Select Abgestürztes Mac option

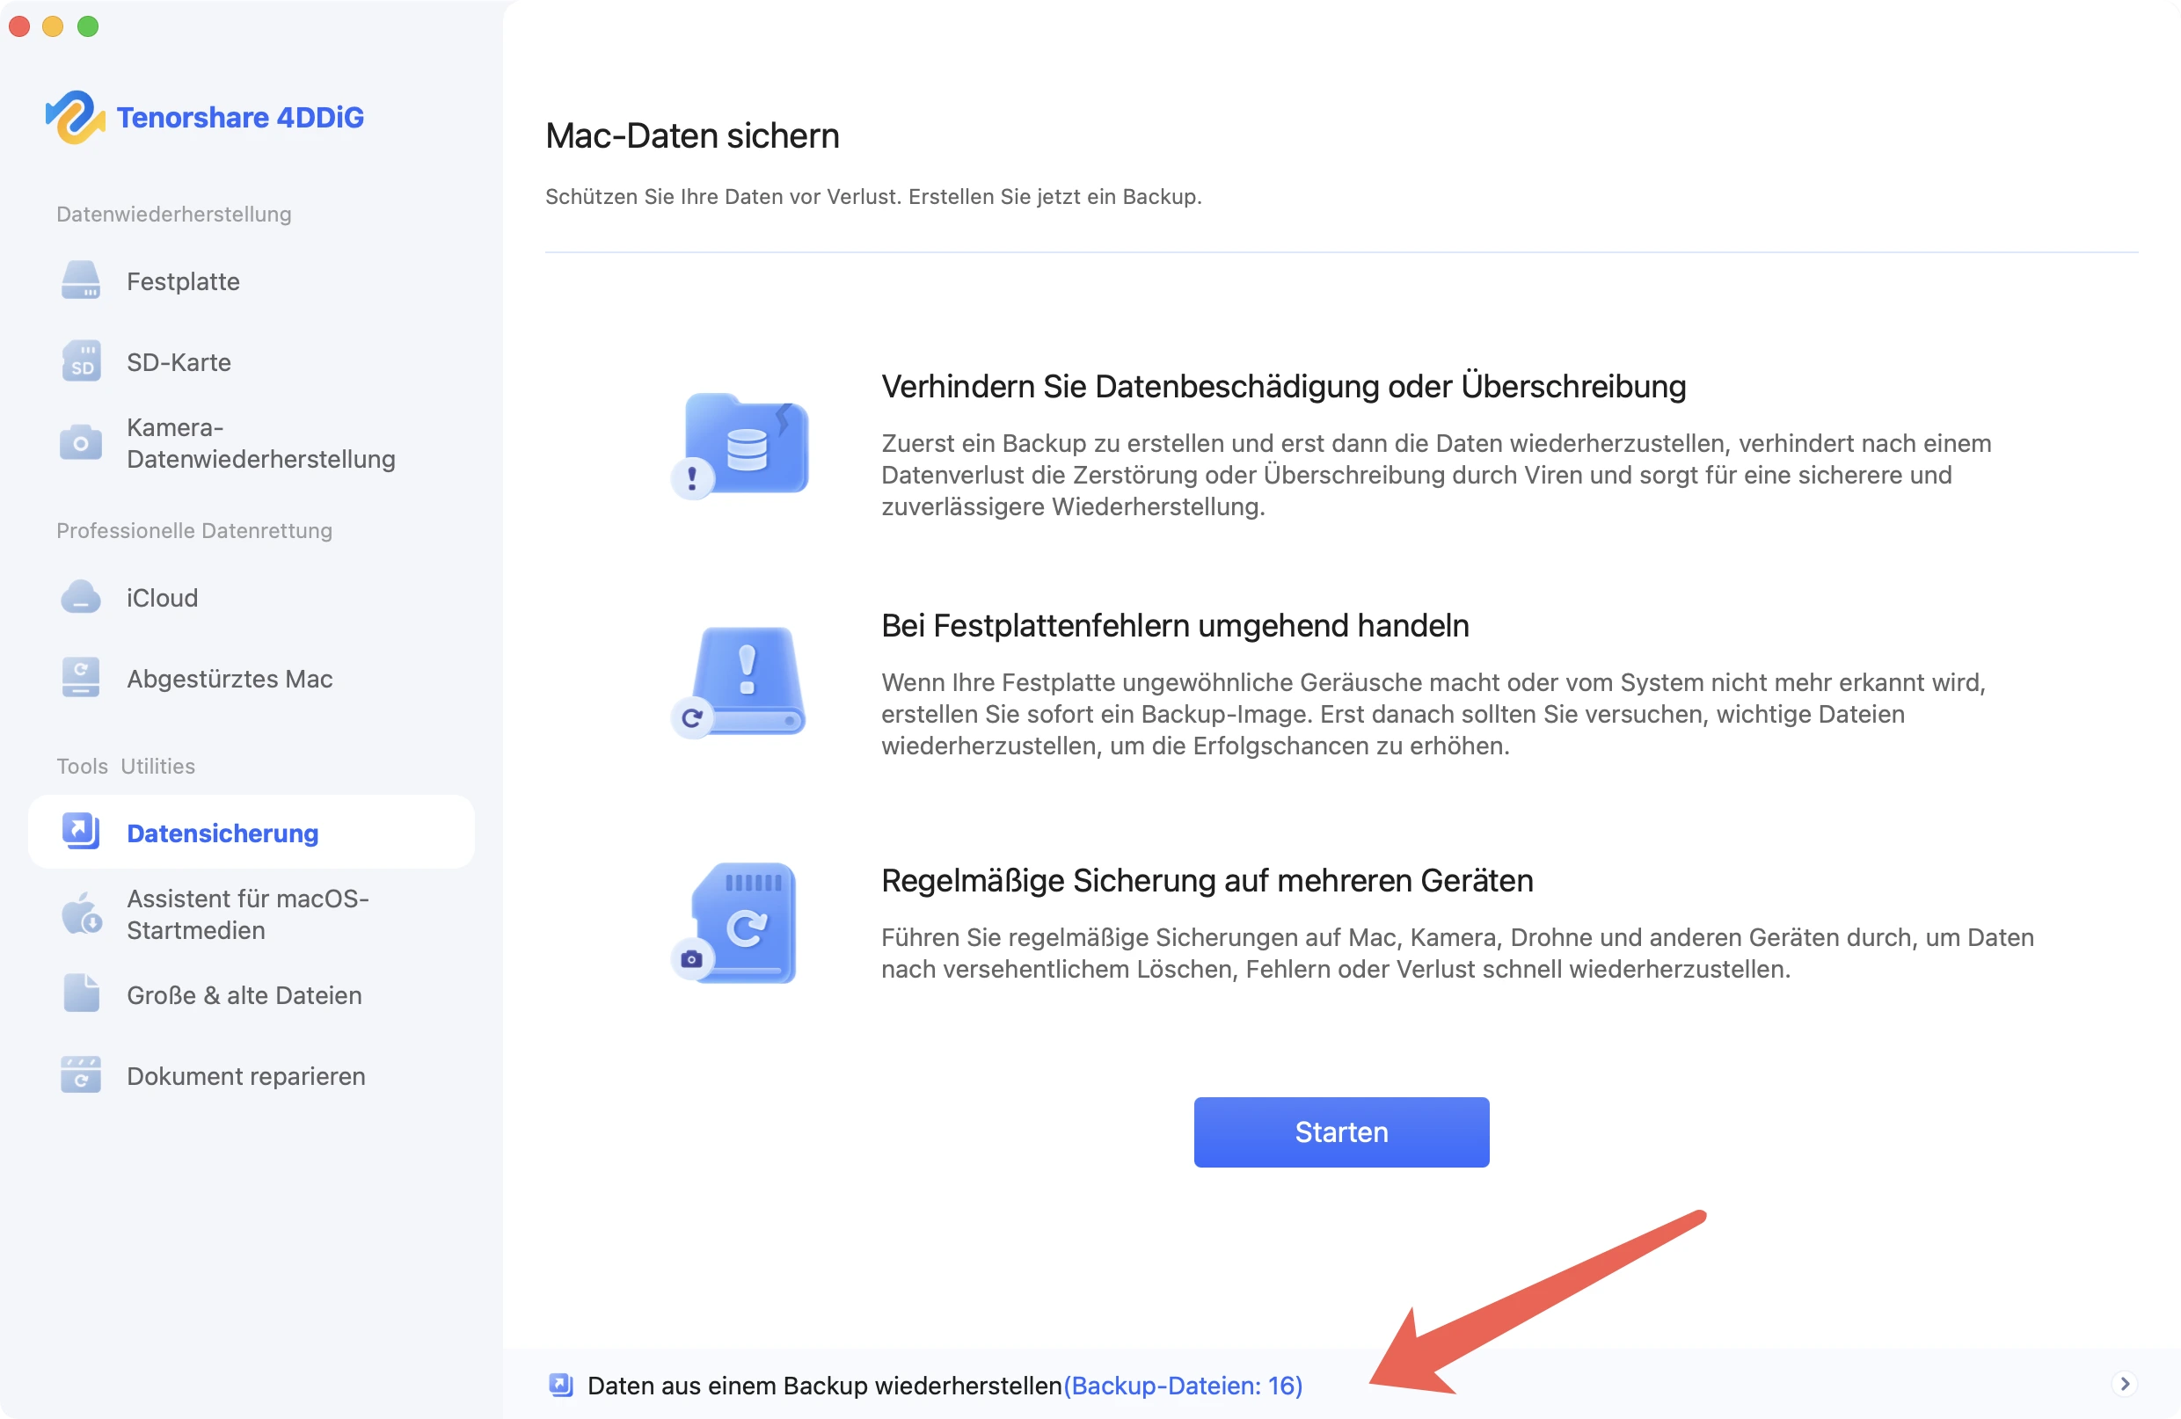(x=252, y=678)
